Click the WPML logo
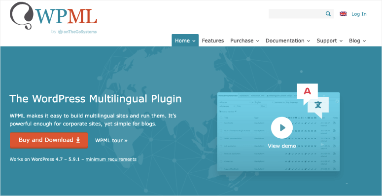The image size is (382, 196). coord(53,16)
